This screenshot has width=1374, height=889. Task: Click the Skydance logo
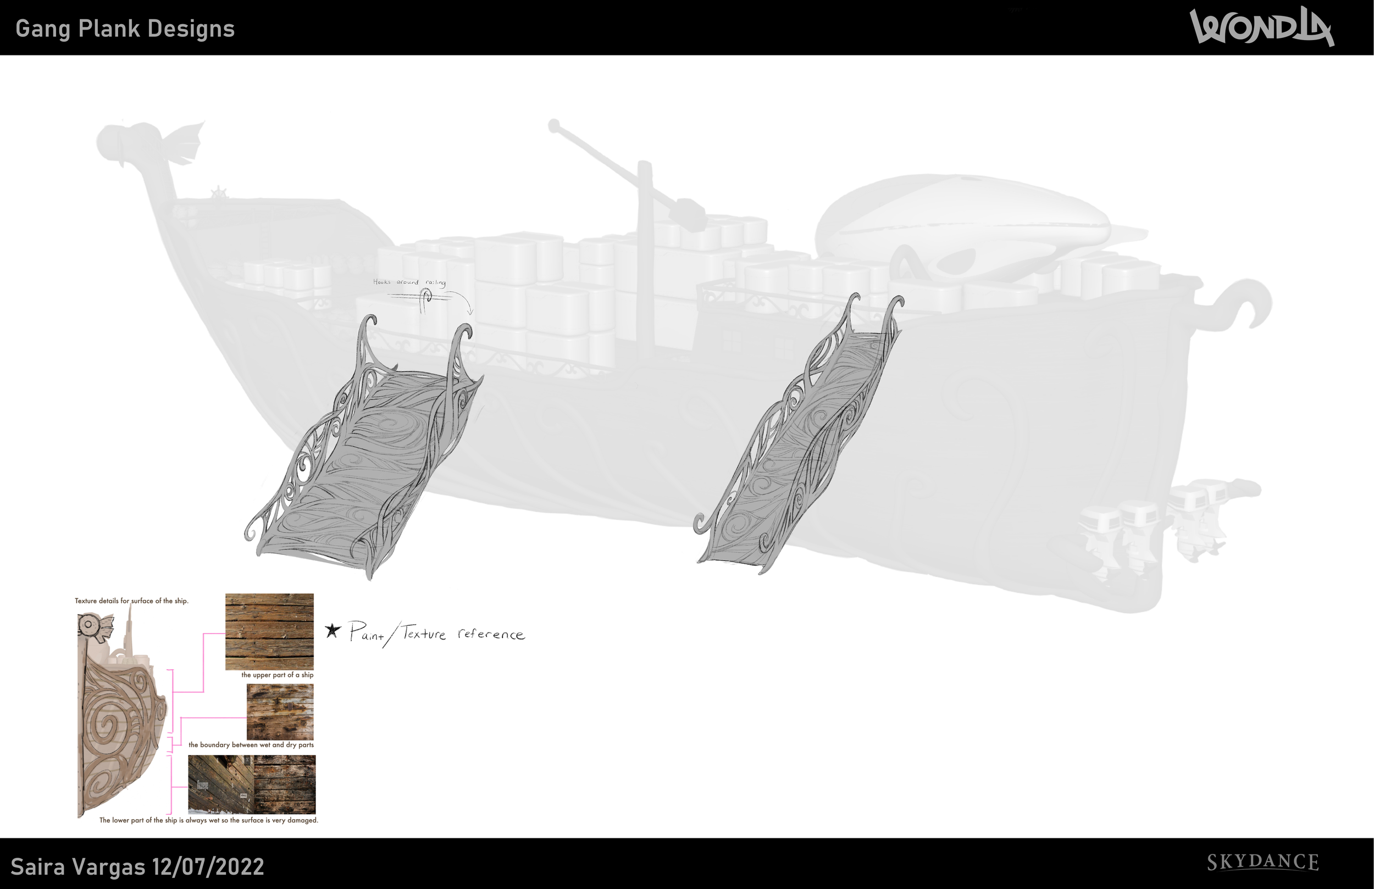point(1262,863)
